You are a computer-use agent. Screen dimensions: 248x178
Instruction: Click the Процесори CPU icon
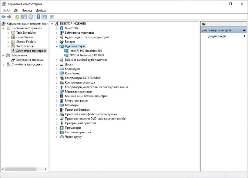pyautogui.click(x=62, y=128)
